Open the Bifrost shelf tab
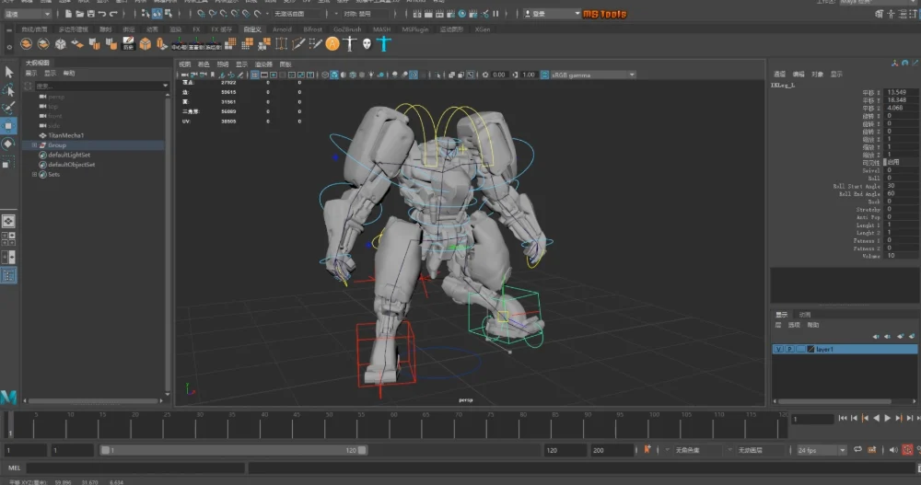 [312, 29]
